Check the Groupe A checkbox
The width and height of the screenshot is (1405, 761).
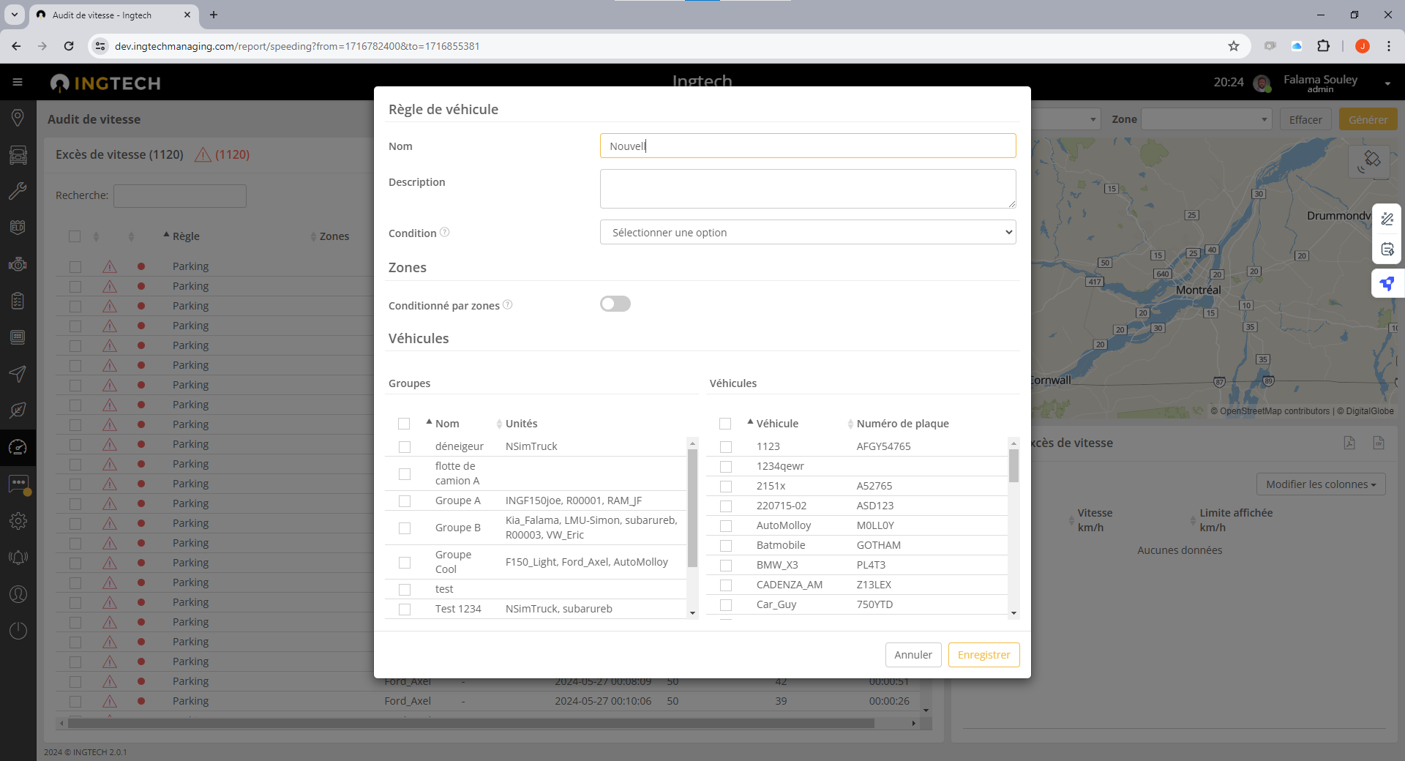(405, 501)
